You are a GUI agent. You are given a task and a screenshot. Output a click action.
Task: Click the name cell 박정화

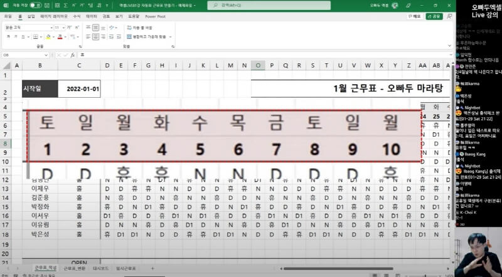coord(40,207)
